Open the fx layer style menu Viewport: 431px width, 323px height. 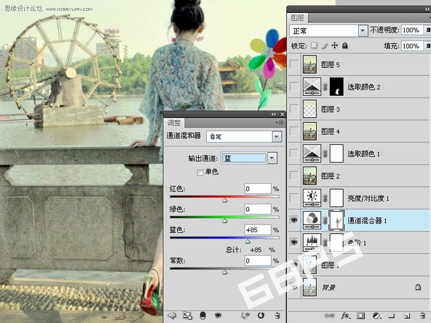345,315
